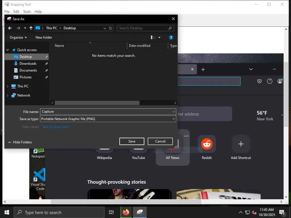
Task: Collapse the Quick access tree
Action: coord(8,50)
